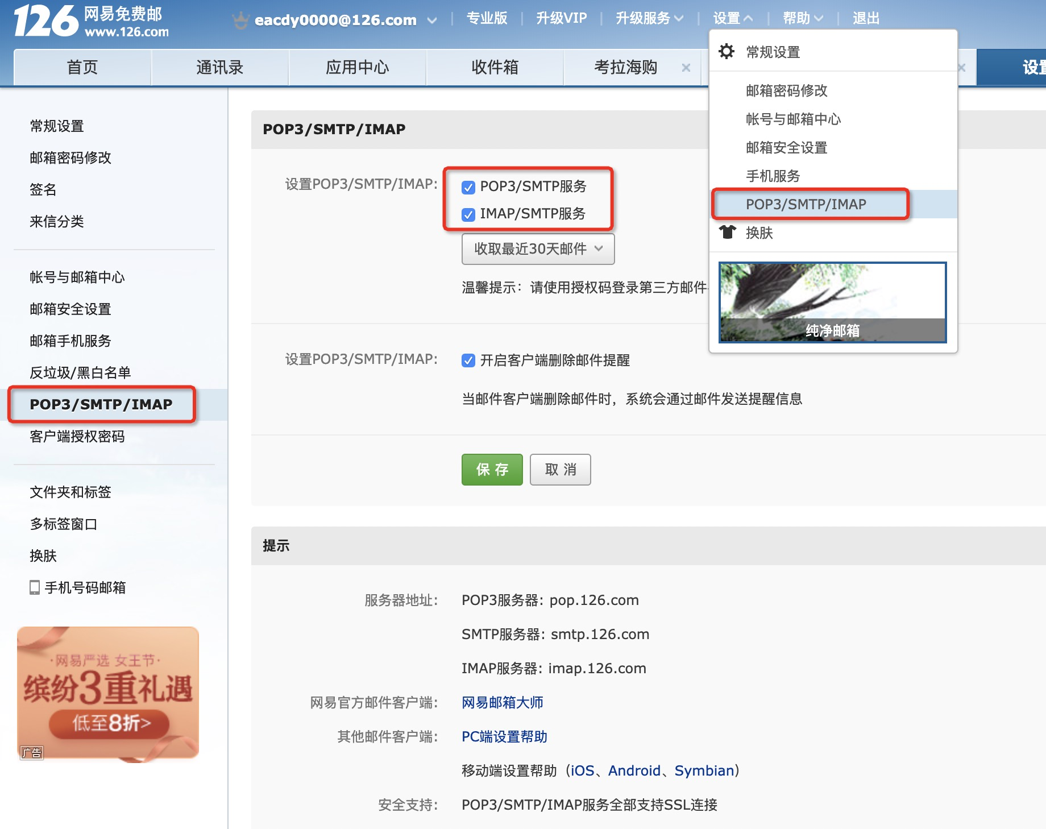
Task: Open the 收取最近30天邮件 dropdown
Action: coord(537,248)
